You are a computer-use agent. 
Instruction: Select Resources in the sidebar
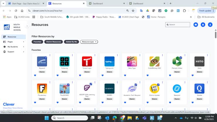(13, 37)
